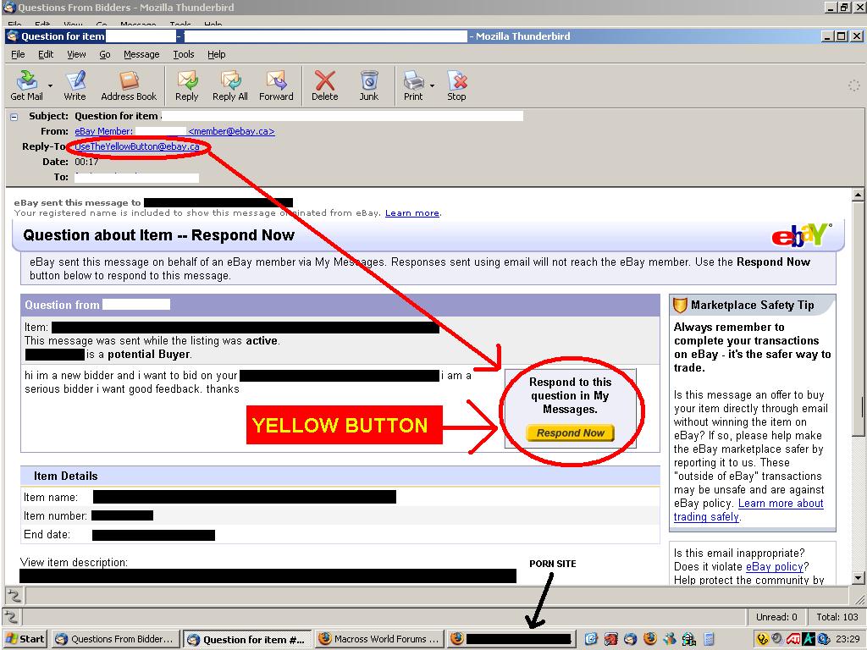Viewport: 867px width, 650px height.
Task: Click Write to compose a new message
Action: [75, 85]
